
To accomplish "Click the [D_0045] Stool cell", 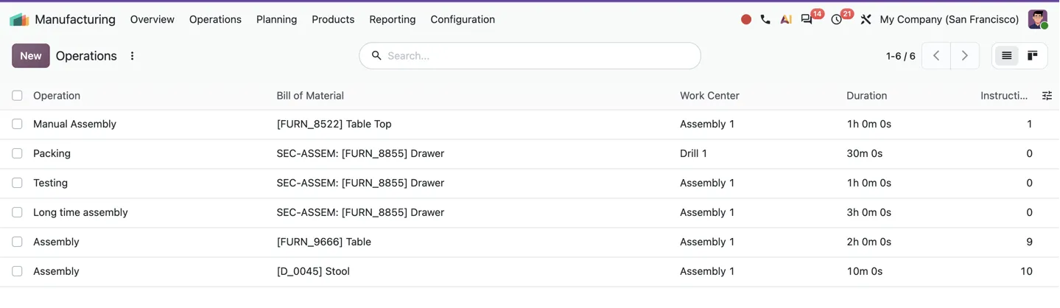I will [313, 272].
